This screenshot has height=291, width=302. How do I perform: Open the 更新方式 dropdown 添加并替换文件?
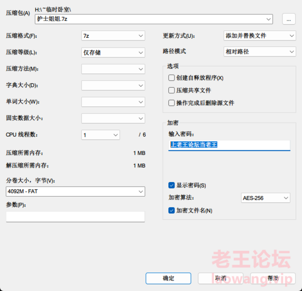[x=260, y=36]
